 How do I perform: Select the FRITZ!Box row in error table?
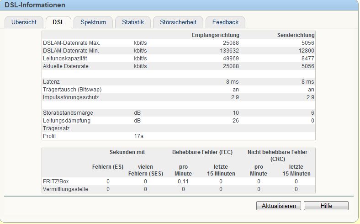click(x=179, y=181)
